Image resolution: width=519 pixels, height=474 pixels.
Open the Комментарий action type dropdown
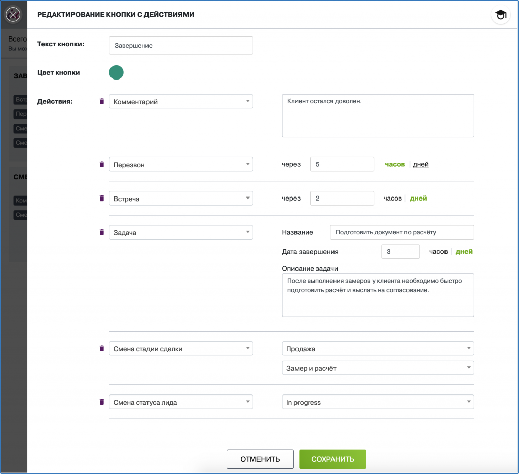click(181, 101)
